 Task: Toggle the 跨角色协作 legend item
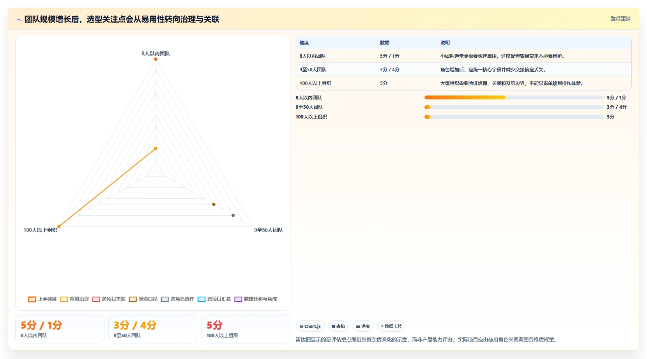point(177,299)
